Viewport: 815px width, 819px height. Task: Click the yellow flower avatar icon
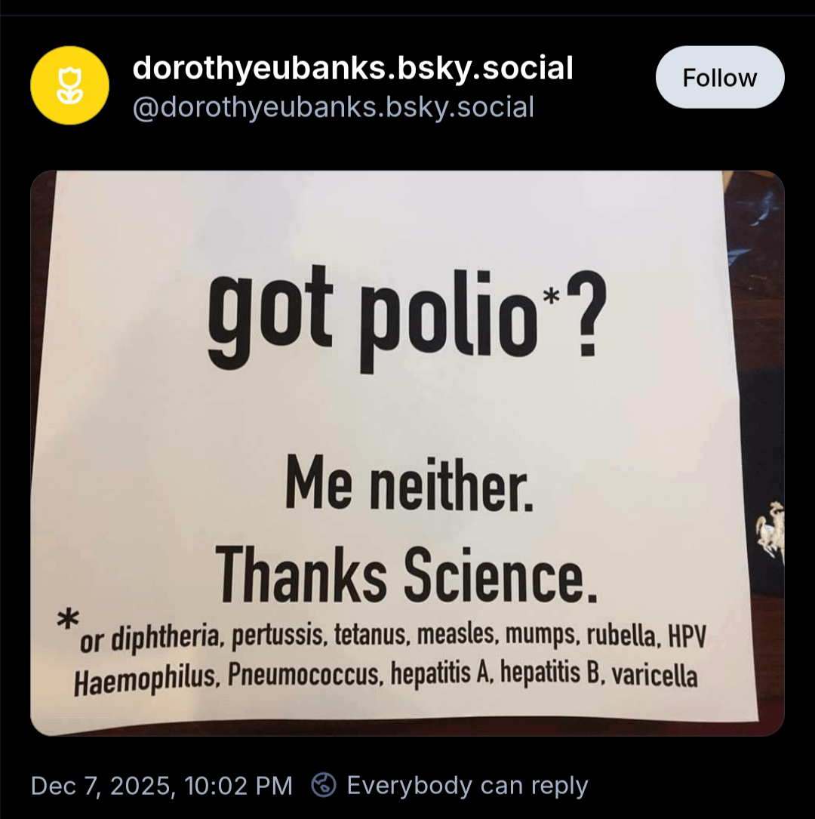point(69,85)
